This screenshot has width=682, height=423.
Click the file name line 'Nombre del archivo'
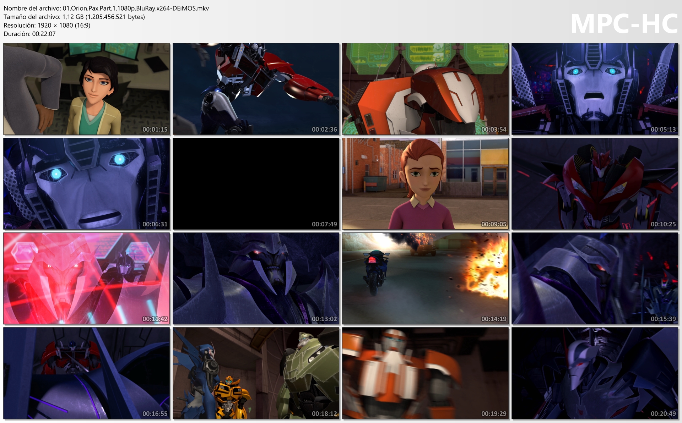point(106,8)
